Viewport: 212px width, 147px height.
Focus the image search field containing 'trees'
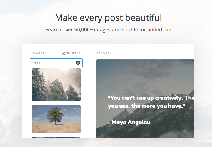tap(53, 63)
